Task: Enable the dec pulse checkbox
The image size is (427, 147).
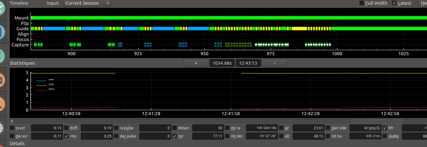Action: (x=116, y=136)
